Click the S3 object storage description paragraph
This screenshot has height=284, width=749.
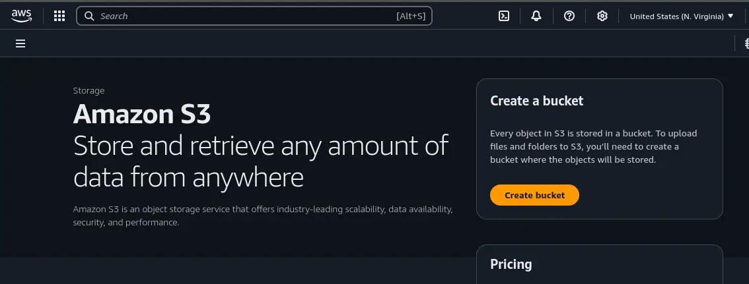point(262,215)
